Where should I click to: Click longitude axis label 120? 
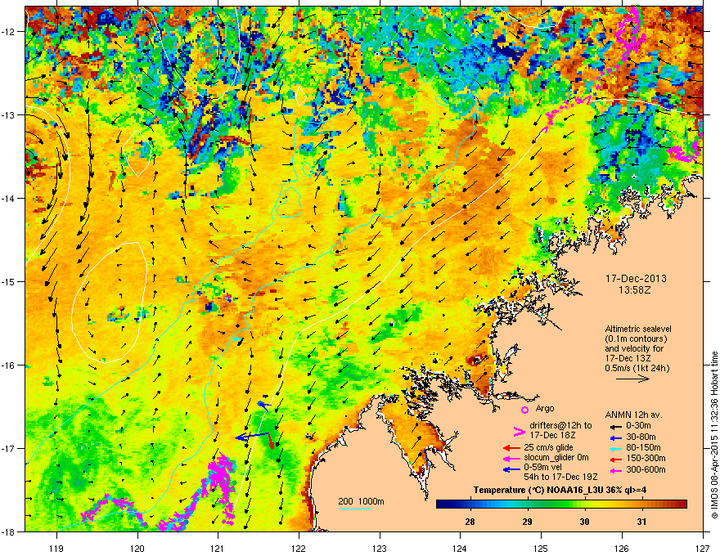137,548
